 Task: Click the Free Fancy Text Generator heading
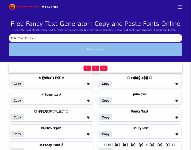[x=95, y=24]
